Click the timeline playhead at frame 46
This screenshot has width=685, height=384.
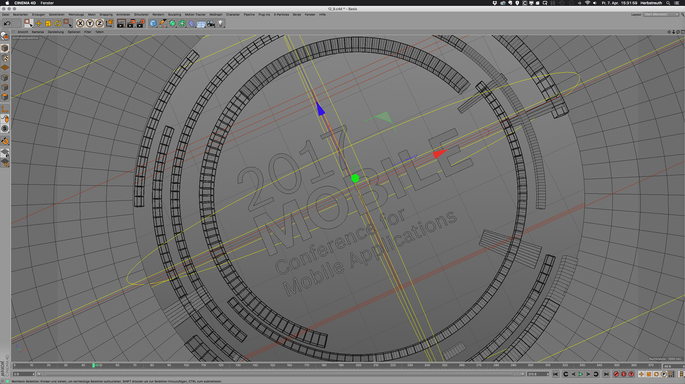(93, 365)
